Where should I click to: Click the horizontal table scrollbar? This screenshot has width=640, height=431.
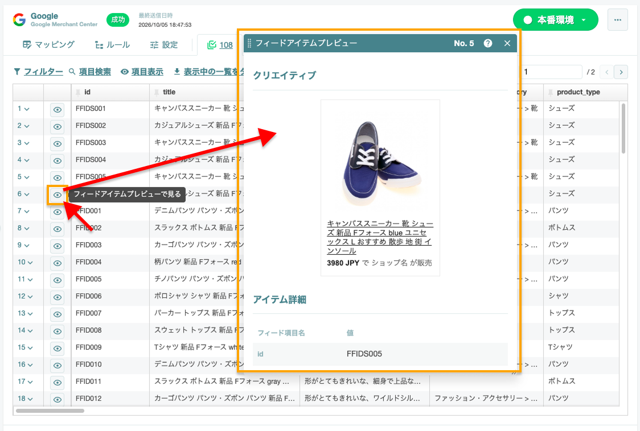pyautogui.click(x=50, y=411)
